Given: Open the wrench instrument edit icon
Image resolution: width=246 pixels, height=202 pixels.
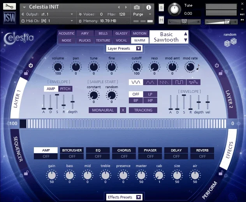Looking at the screenshot, I should click(x=9, y=7).
